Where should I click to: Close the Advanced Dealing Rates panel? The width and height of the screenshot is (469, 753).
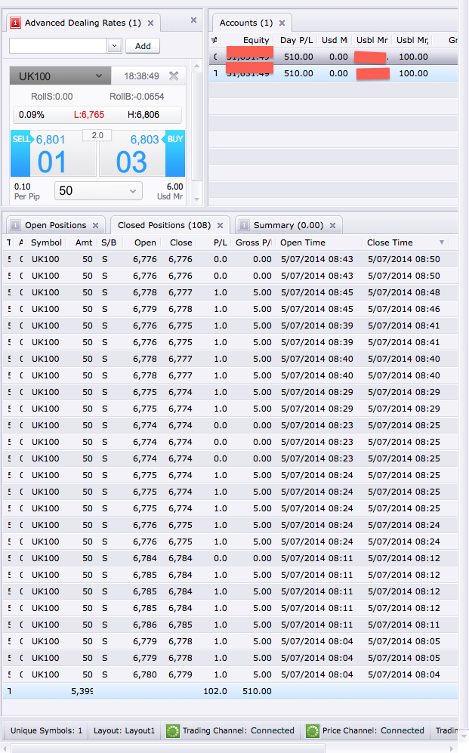pos(193,20)
